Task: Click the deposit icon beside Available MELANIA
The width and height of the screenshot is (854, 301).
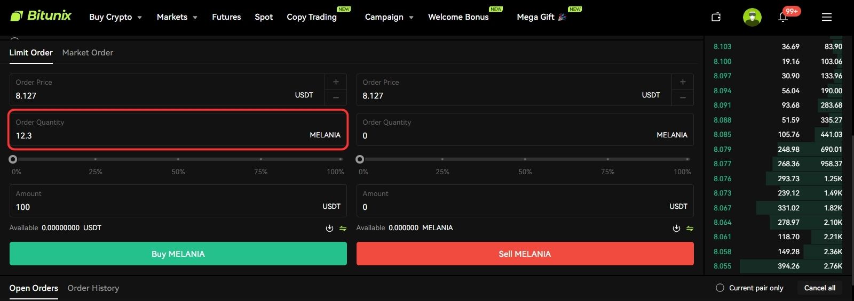Action: point(676,228)
